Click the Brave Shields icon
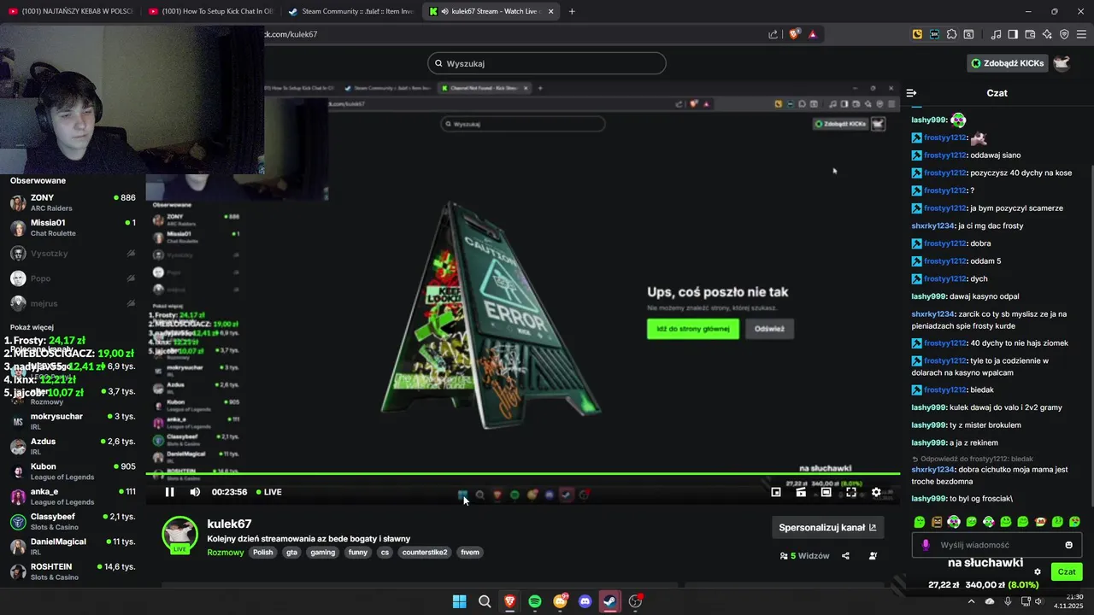The height and width of the screenshot is (615, 1094). coord(794,34)
